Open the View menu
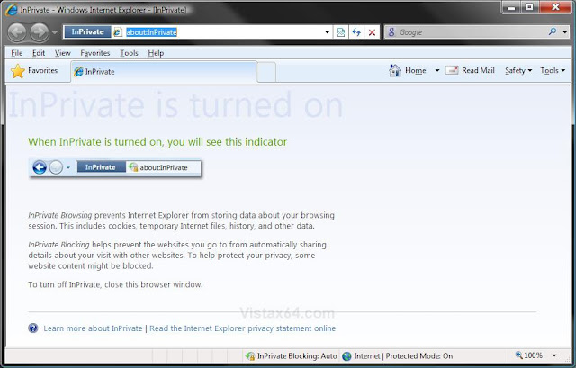This screenshot has width=576, height=368. tap(62, 53)
